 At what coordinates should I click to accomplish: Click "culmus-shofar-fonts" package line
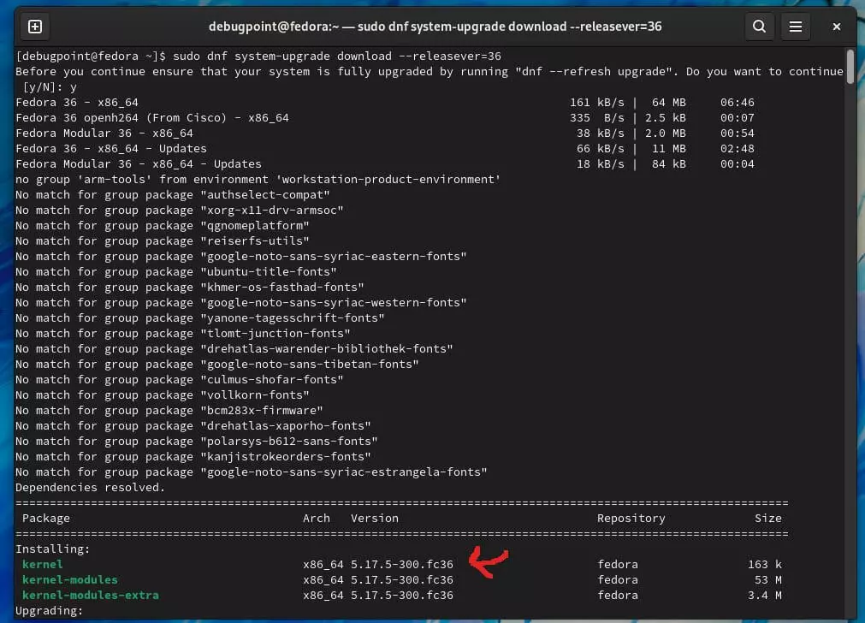click(180, 380)
